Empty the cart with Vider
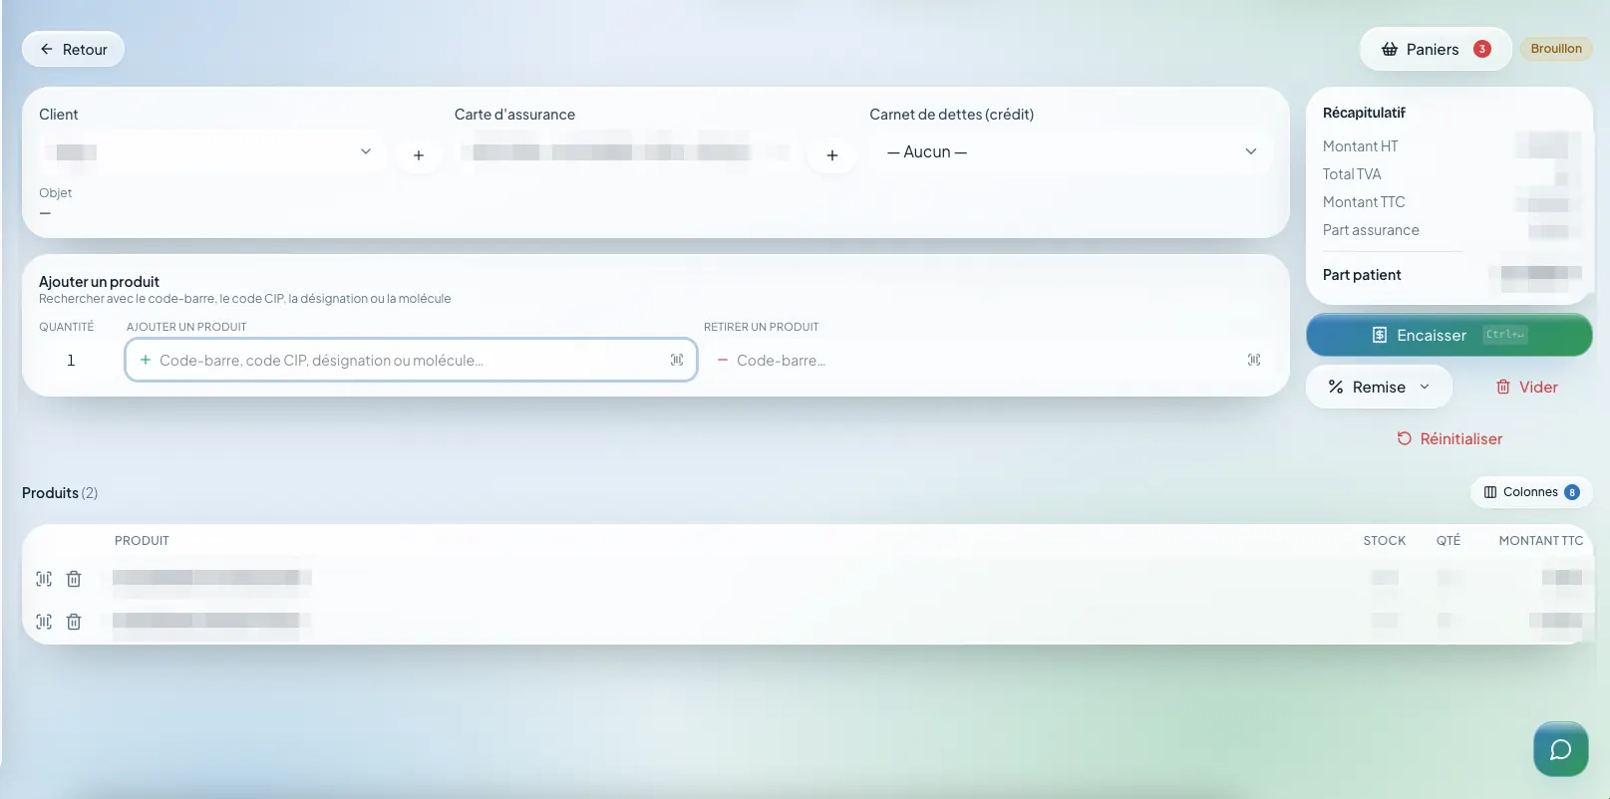Screen dimensions: 1610x799 point(1526,387)
